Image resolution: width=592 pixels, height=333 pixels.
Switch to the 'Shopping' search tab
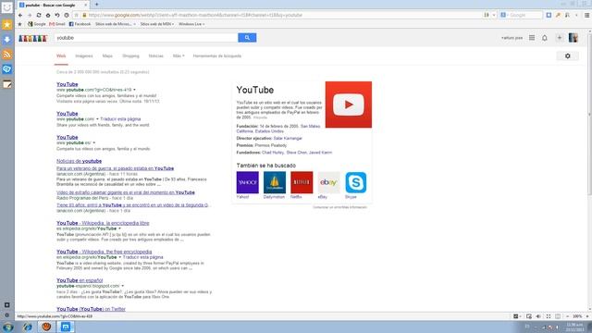(x=130, y=55)
